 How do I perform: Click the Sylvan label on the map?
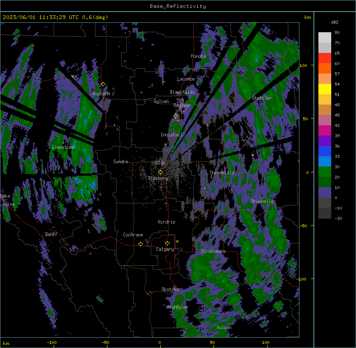(161, 101)
